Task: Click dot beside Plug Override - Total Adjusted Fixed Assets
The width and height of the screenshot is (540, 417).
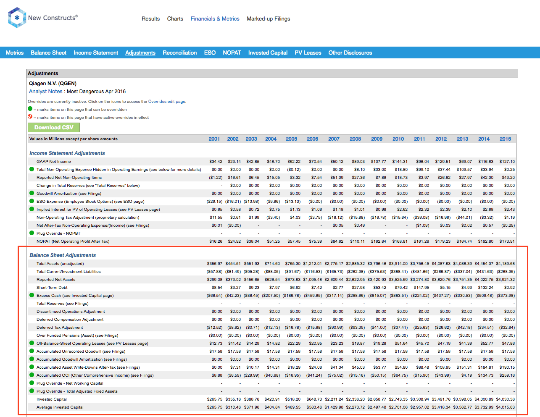Action: click(x=32, y=391)
